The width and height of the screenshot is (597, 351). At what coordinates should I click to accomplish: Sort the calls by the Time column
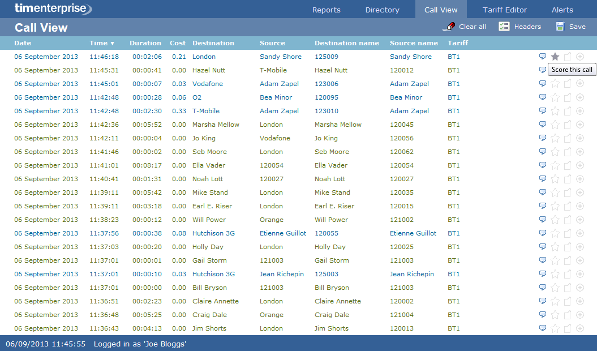(102, 43)
